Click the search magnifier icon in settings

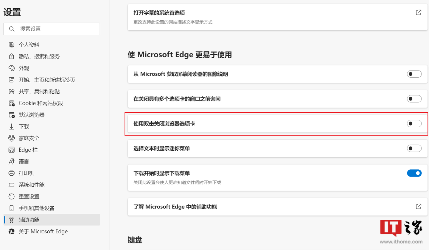coord(12,29)
